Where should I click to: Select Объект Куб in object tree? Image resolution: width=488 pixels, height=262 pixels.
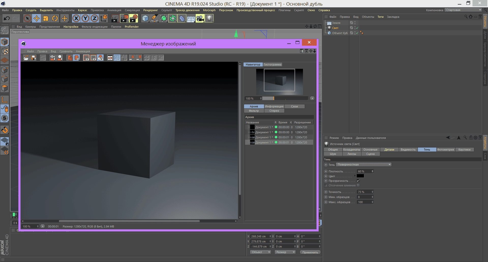click(x=340, y=33)
